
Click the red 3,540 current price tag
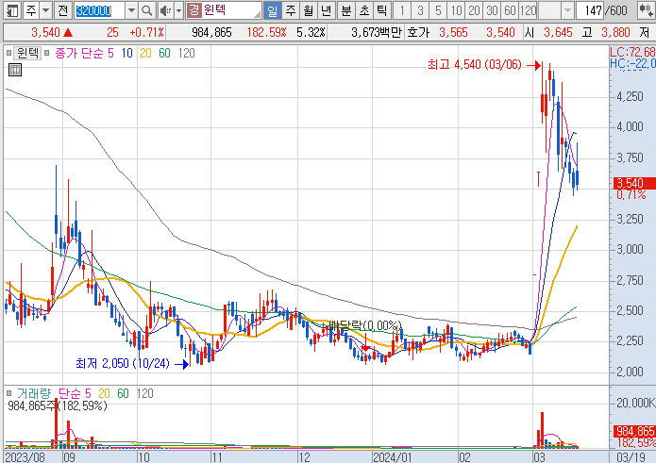click(x=634, y=183)
